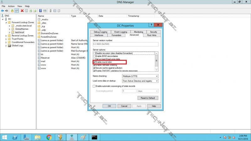This screenshot has height=141, width=251.
Task: Launch PowerShell from the taskbar
Action: (x=15, y=137)
